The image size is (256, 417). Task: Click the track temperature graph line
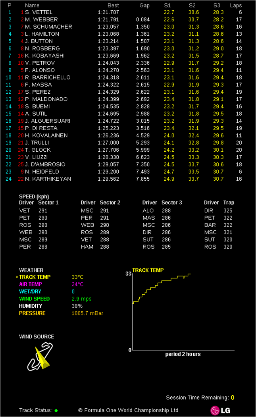(x=162, y=288)
